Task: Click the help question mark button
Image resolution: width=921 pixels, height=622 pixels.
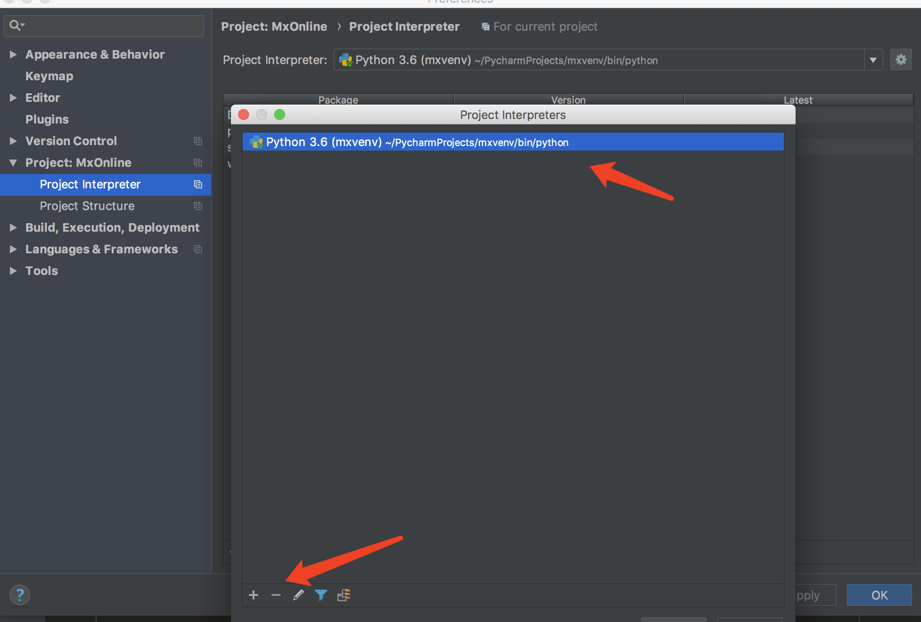Action: coord(19,595)
